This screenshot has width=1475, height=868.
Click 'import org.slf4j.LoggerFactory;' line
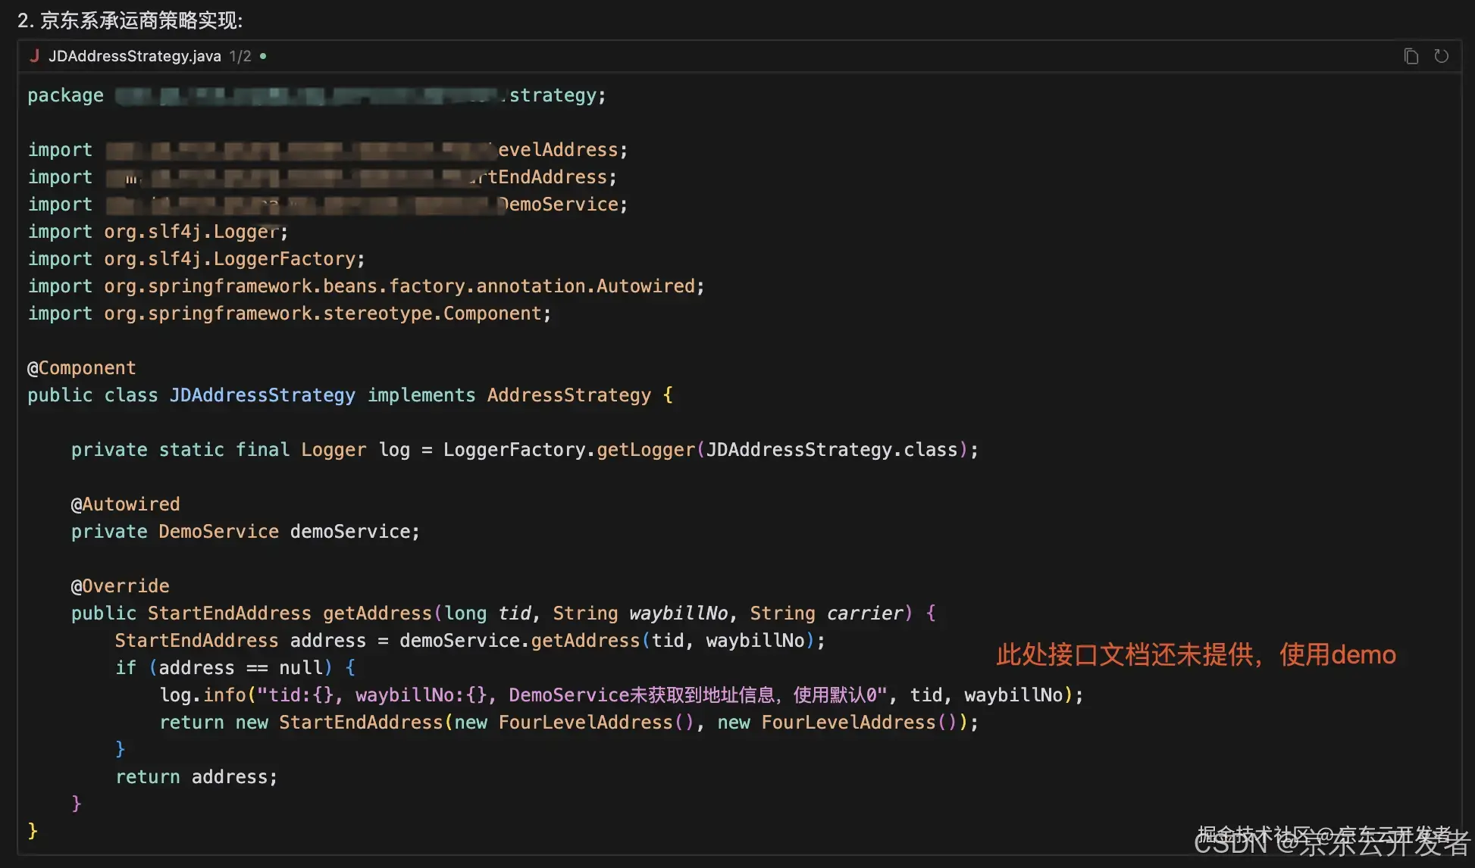[x=196, y=259]
